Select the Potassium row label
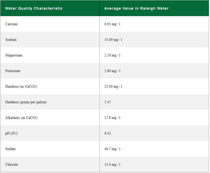Viewport: 210px width, 173px height. tap(13, 71)
